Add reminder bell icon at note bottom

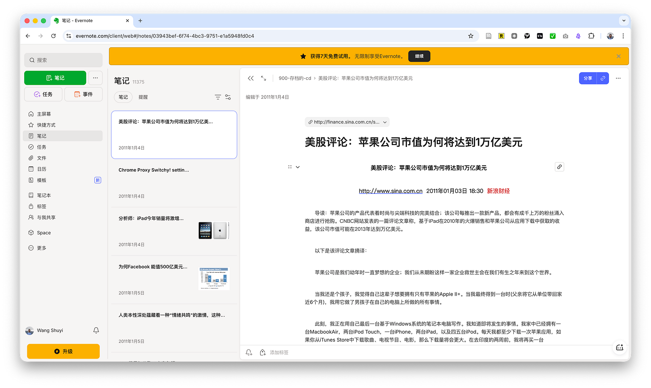[x=249, y=352]
